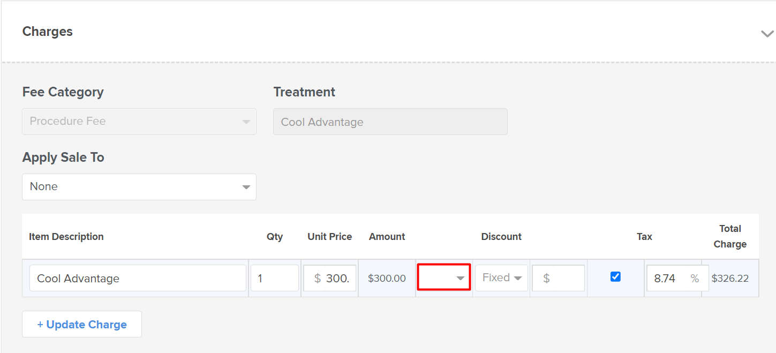Click the discount dollar amount field
The image size is (776, 353).
tap(559, 278)
